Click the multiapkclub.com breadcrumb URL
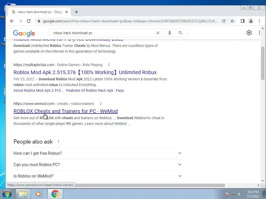Screen dimensions: 266x199 point(58,65)
